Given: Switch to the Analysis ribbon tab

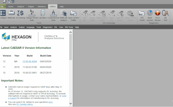Looking at the screenshot, I should pyautogui.click(x=21, y=6).
